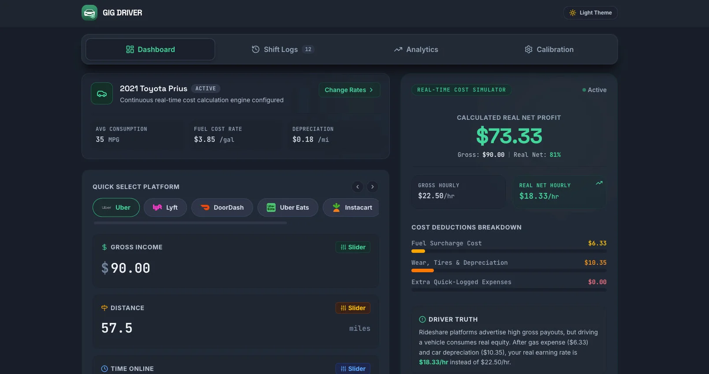This screenshot has height=374, width=709.
Task: Click the trending arrow in Real Net Hourly card
Action: (599, 183)
